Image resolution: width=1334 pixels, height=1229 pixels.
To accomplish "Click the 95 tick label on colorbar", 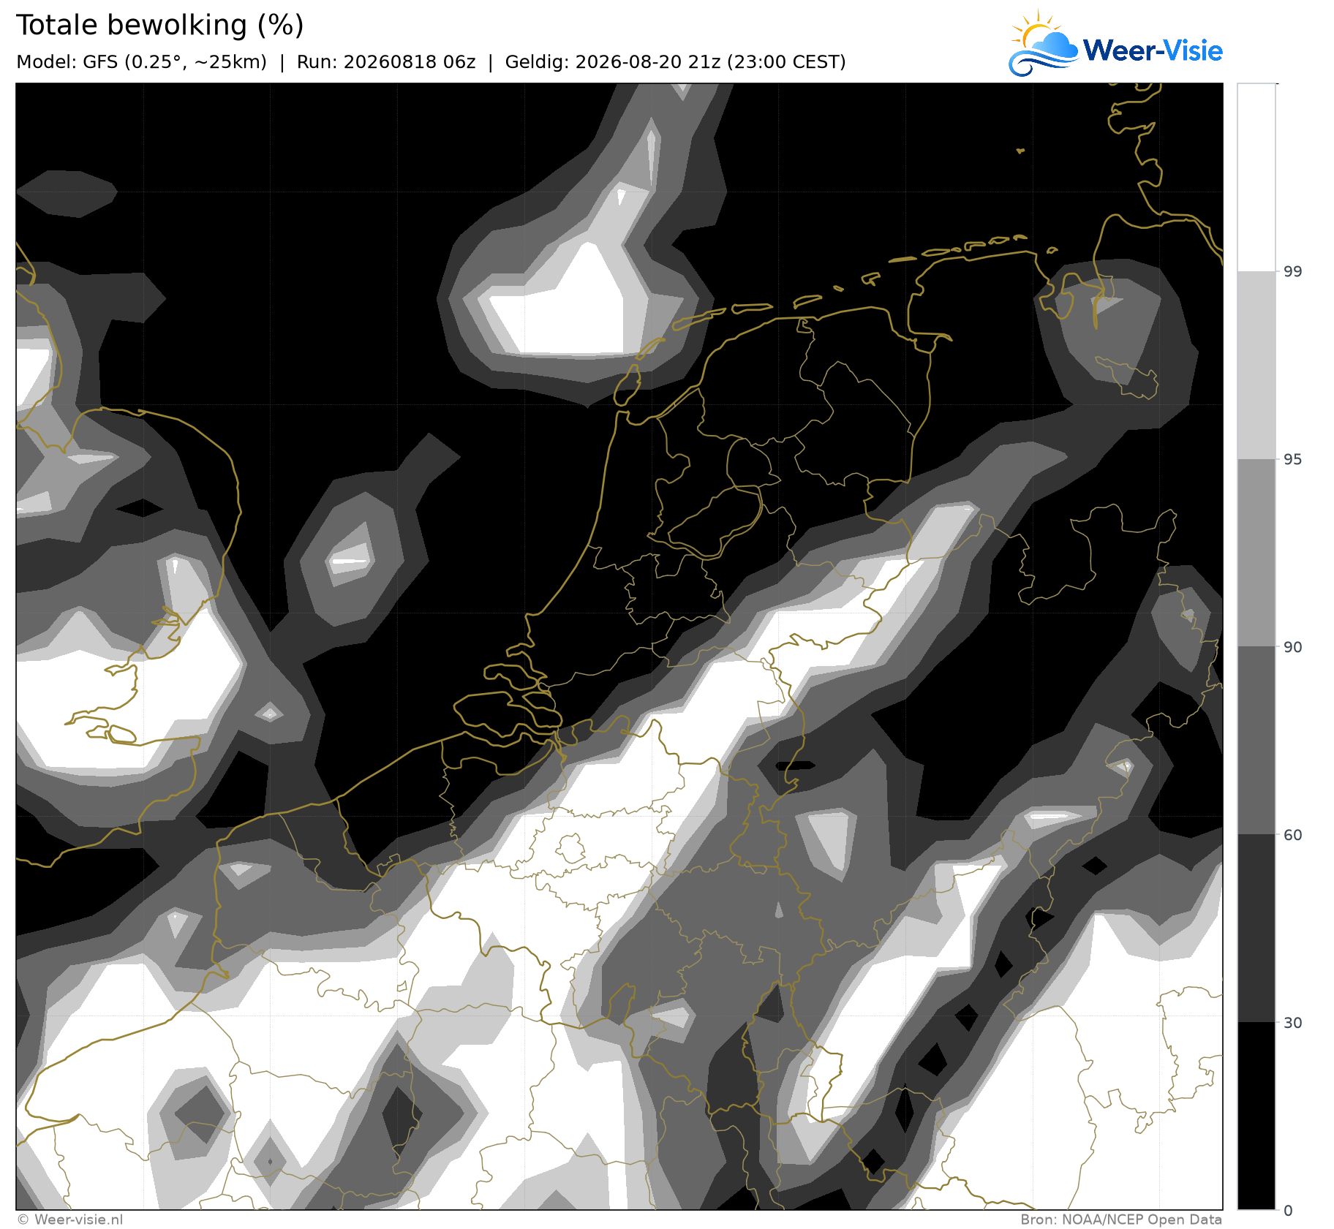I will (1293, 459).
